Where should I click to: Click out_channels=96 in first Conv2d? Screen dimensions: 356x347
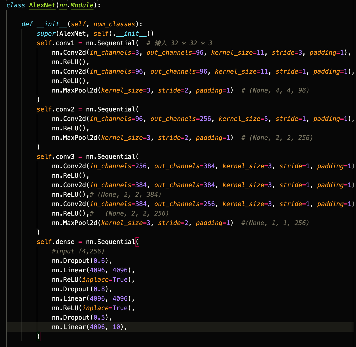(175, 53)
